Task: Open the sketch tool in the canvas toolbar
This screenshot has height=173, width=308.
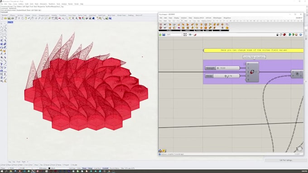Action: point(195,35)
